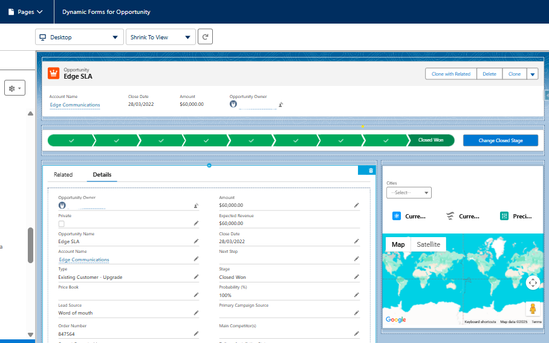The image size is (549, 343).
Task: Toggle the Private checkbox
Action: tap(61, 224)
